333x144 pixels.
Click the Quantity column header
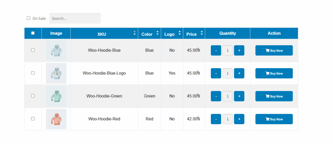[x=228, y=33]
